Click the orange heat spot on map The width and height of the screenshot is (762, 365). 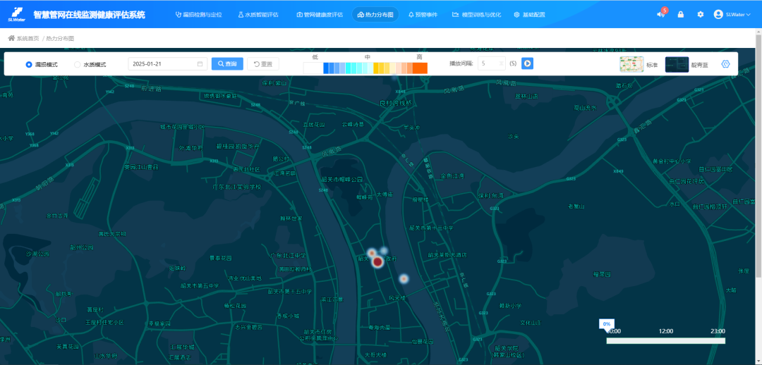tap(372, 253)
